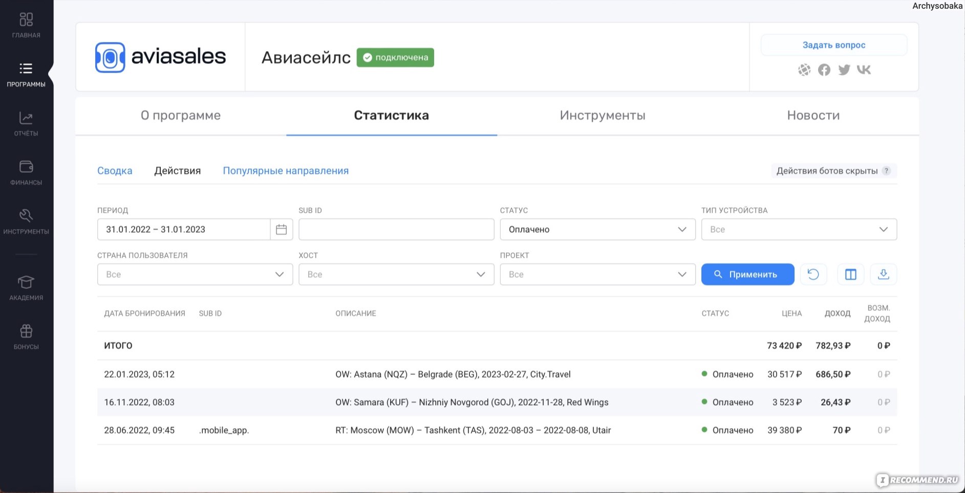Screen dimensions: 965x493
Task: Click the Применить button
Action: [748, 275]
